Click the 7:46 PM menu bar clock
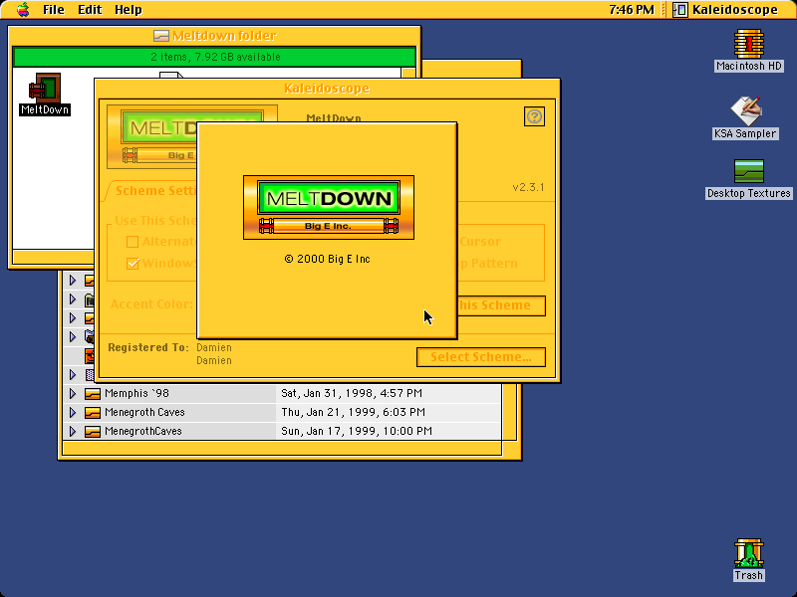This screenshot has height=597, width=797. (x=632, y=10)
